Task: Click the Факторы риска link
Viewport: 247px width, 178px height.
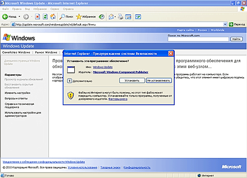Action: tap(118, 99)
